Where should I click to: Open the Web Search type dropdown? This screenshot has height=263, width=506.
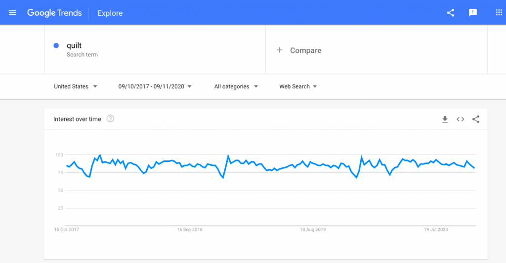click(298, 86)
